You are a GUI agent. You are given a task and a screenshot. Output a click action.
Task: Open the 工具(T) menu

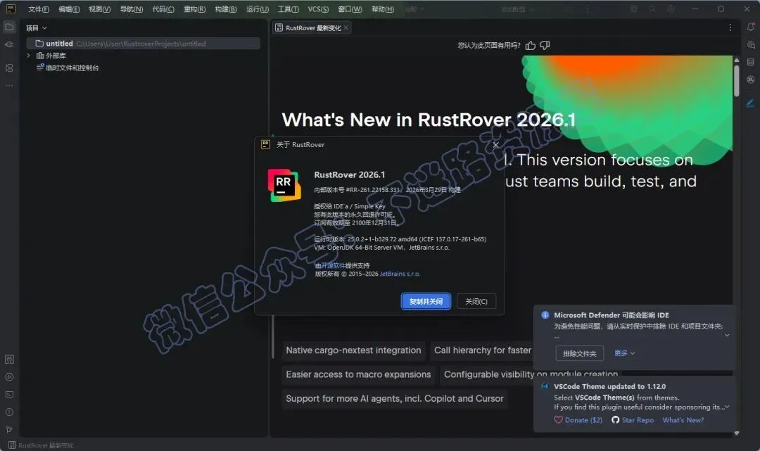tap(288, 9)
